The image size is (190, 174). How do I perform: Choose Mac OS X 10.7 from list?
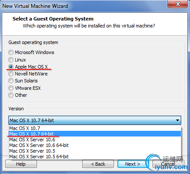coord(95,128)
